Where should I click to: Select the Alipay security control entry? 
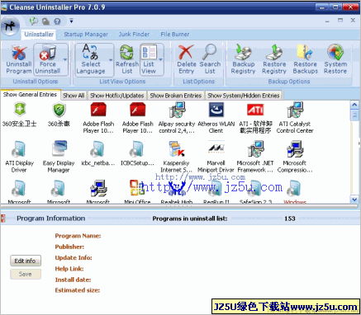(177, 118)
